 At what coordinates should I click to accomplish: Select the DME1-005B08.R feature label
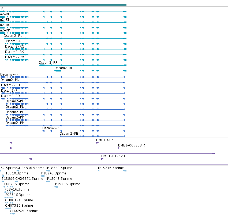(x=132, y=146)
